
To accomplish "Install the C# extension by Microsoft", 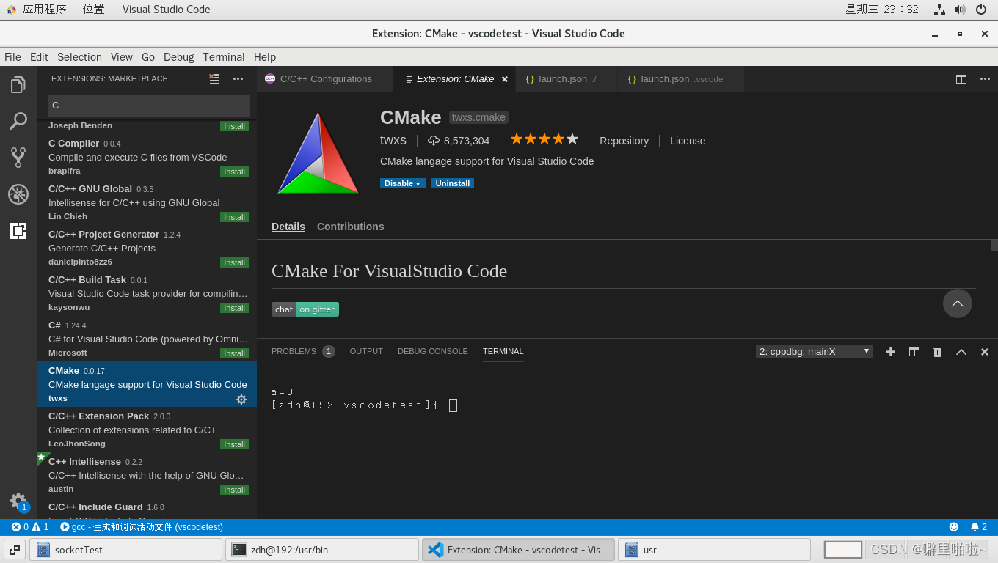I will click(x=235, y=353).
